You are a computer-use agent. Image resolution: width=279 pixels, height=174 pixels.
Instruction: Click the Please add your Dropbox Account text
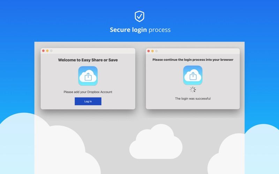click(x=88, y=92)
